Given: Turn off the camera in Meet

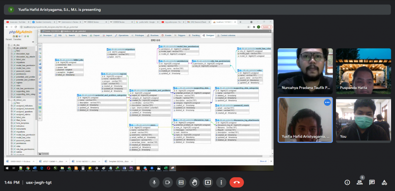Looking at the screenshot, I should [167, 183].
